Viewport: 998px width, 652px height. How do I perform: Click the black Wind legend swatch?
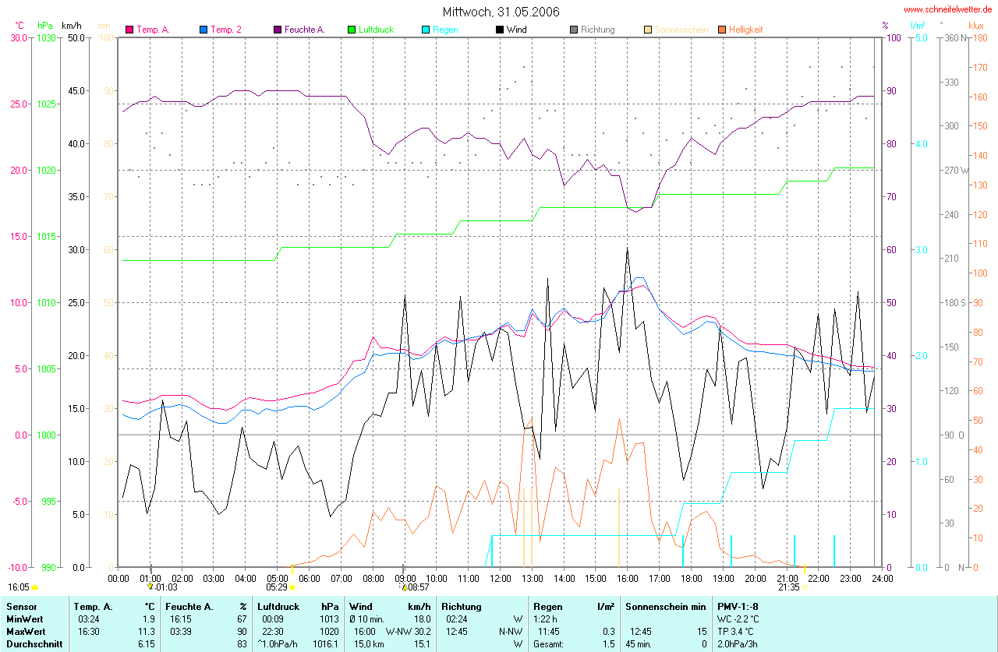tap(500, 30)
